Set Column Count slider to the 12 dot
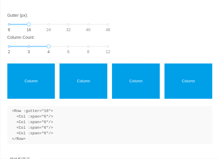Image resolution: width=219 pixels, height=159 pixels. pyautogui.click(x=108, y=46)
